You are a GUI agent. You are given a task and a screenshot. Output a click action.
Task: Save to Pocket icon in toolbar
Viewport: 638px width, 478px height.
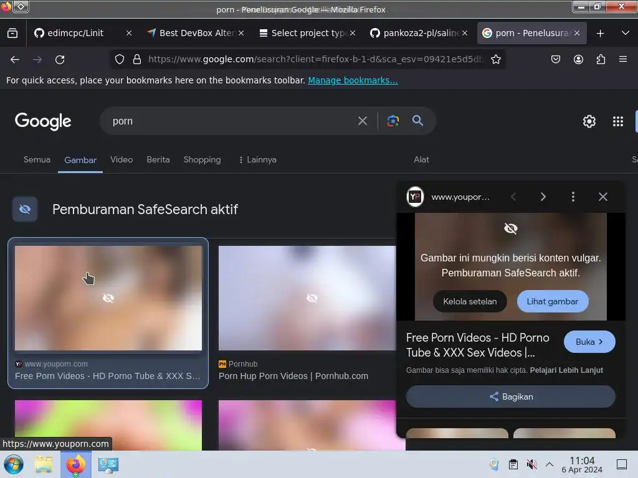click(556, 59)
